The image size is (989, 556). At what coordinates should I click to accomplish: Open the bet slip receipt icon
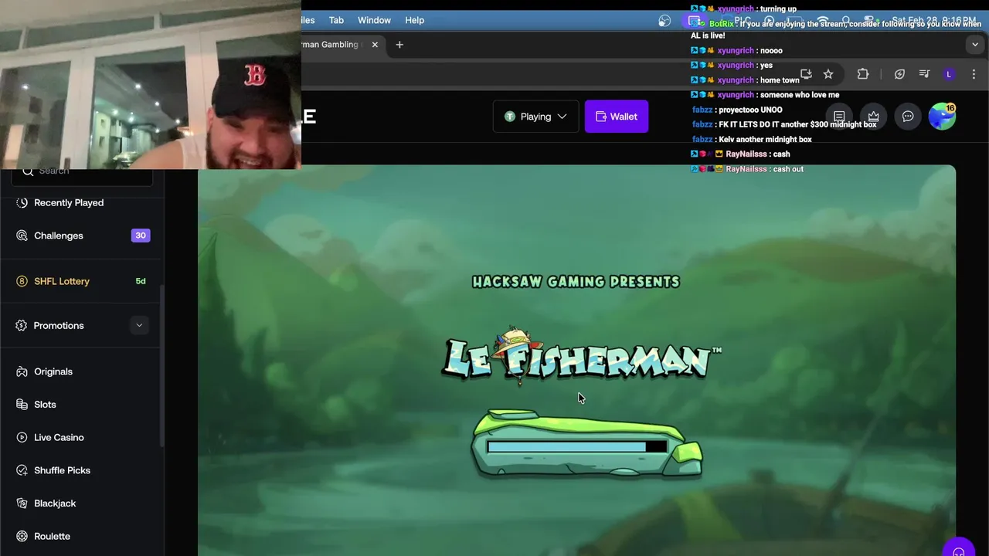point(839,117)
